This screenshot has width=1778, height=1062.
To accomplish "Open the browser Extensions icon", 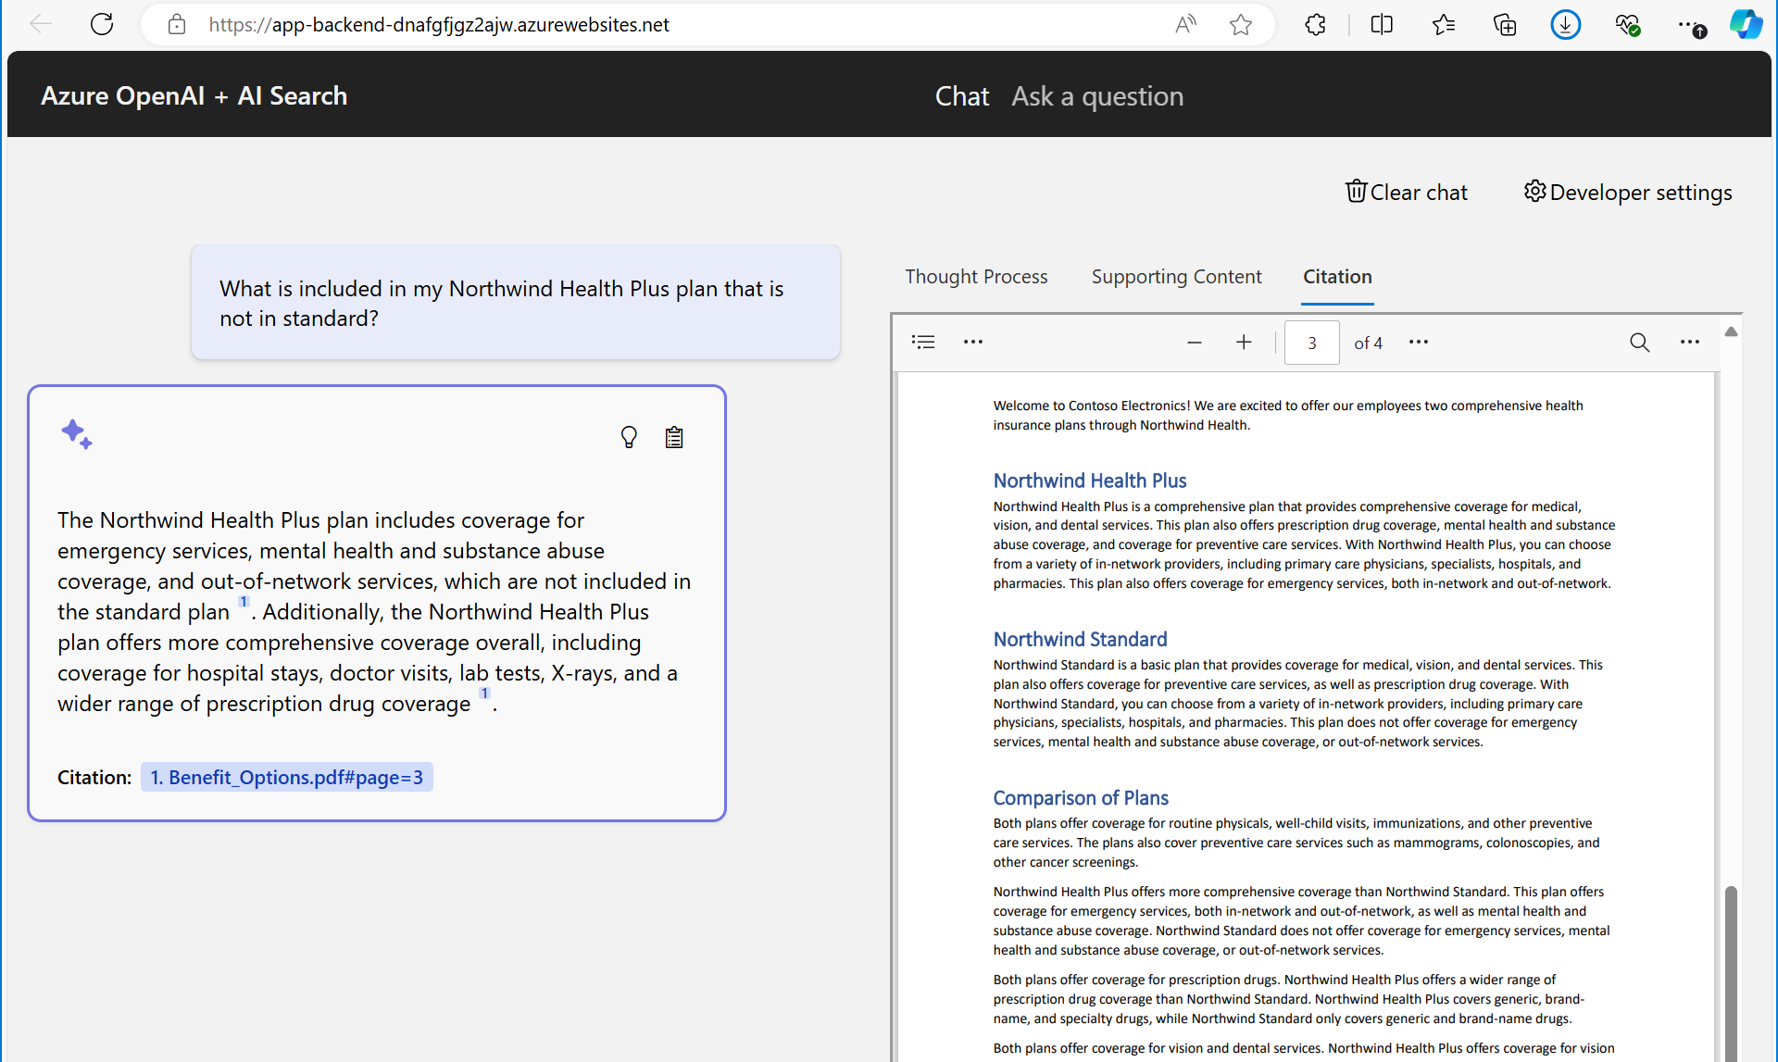I will [1315, 25].
